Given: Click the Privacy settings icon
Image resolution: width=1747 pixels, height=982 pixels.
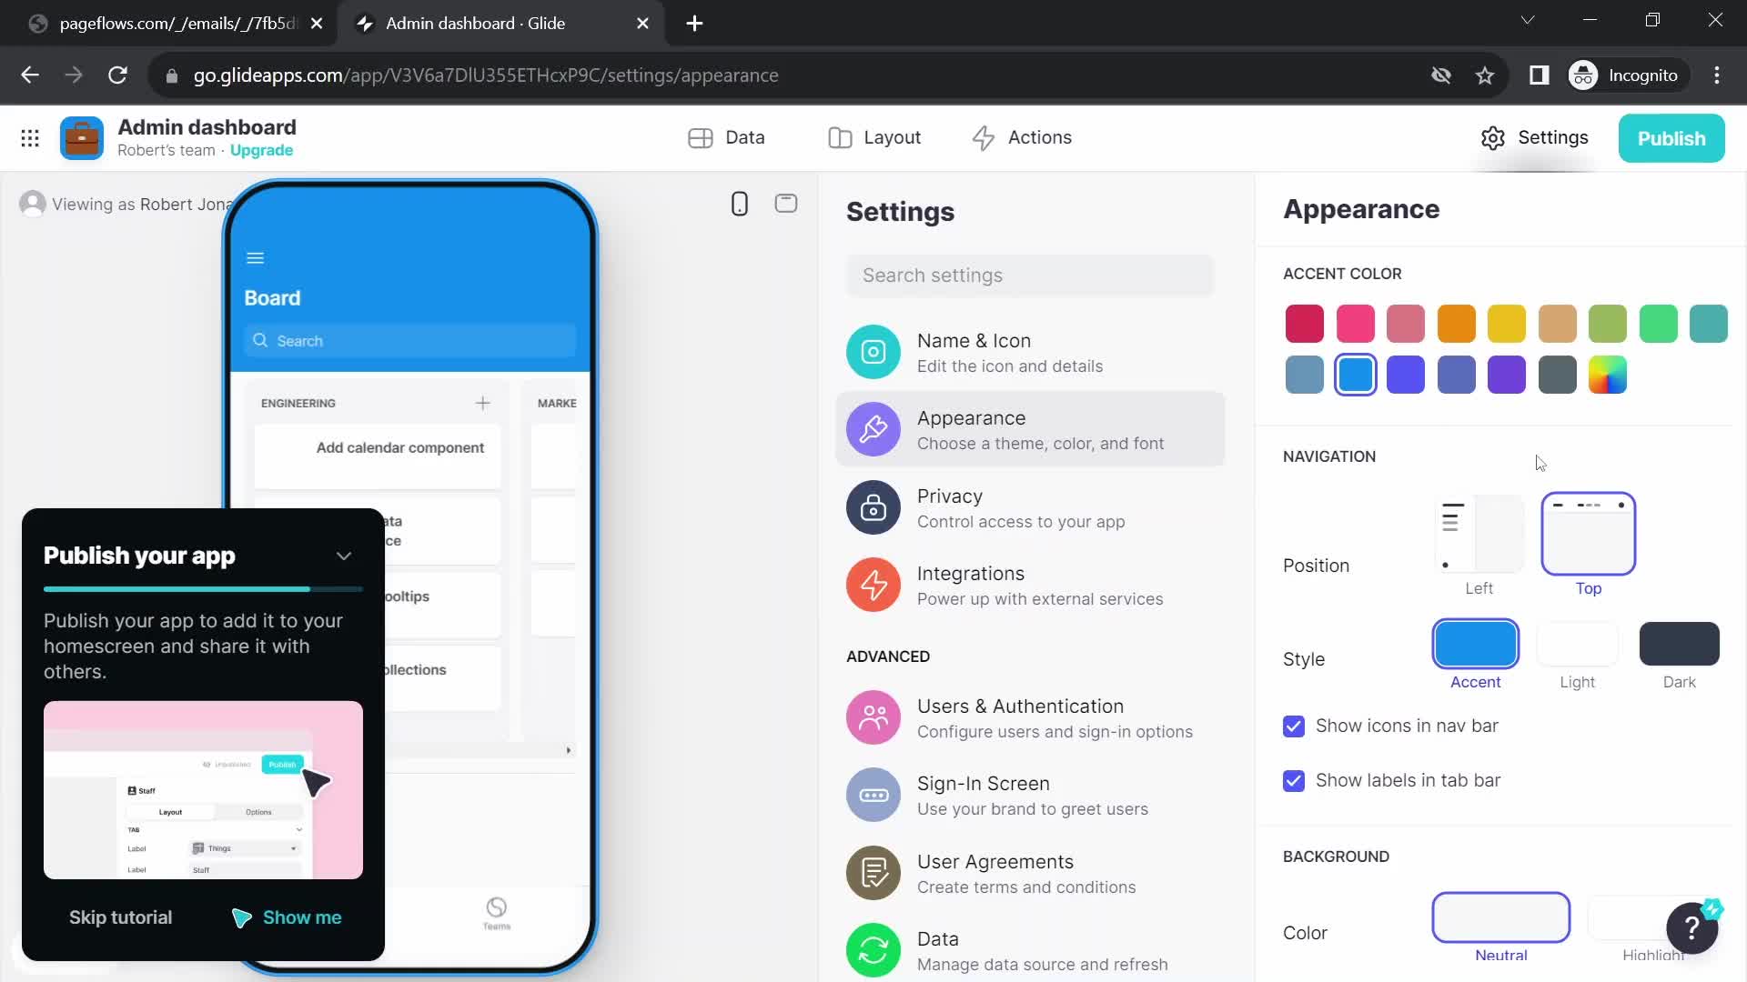Looking at the screenshot, I should click(x=874, y=508).
